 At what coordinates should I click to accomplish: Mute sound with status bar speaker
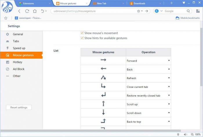tap(185, 134)
